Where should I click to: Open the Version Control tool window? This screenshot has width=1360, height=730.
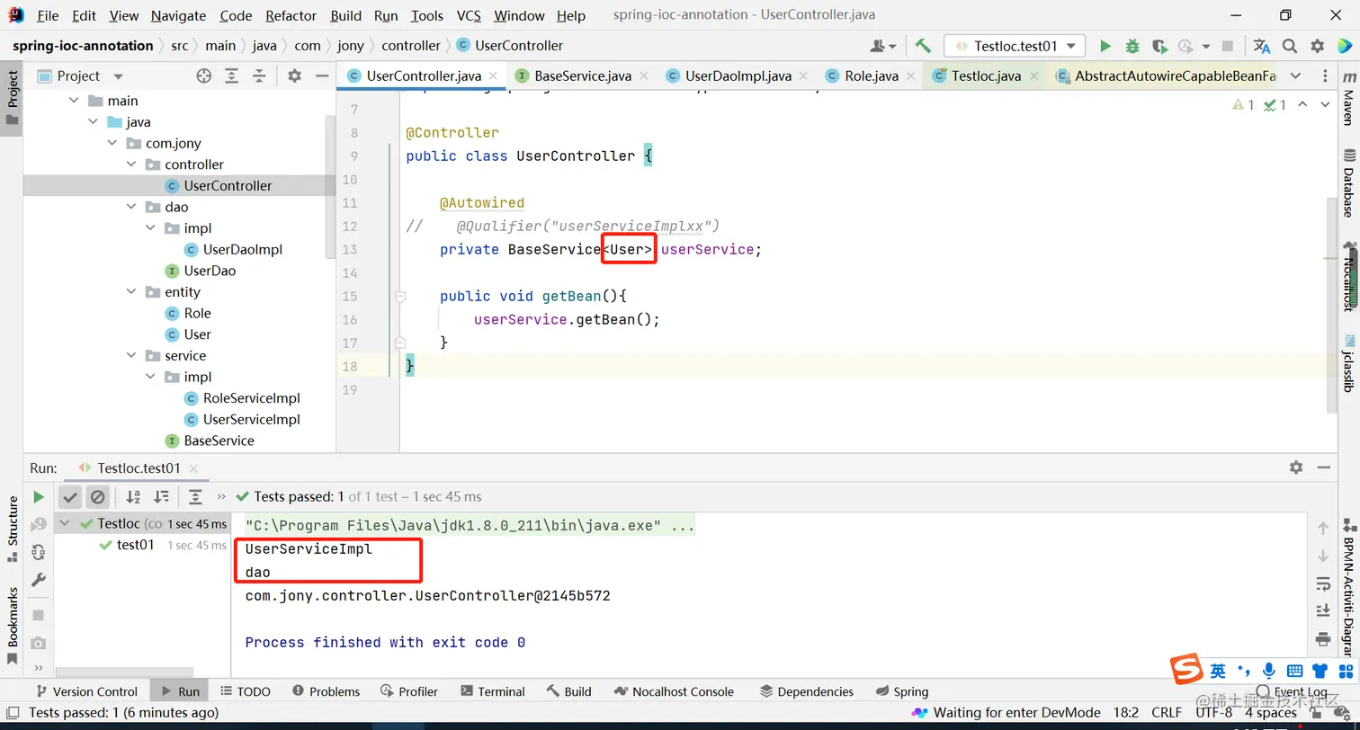tap(86, 691)
